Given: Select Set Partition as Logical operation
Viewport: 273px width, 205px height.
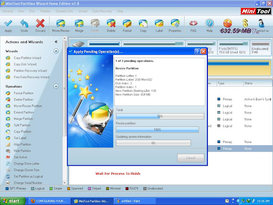Looking at the screenshot, I should (28, 176).
